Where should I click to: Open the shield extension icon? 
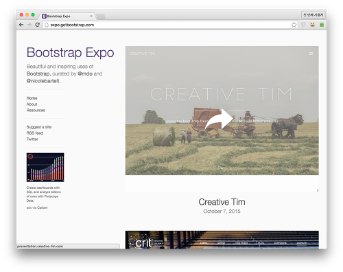[x=303, y=25]
